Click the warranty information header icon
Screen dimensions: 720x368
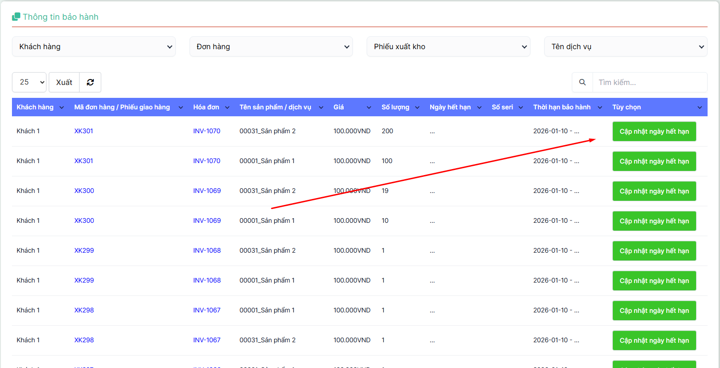(x=16, y=17)
